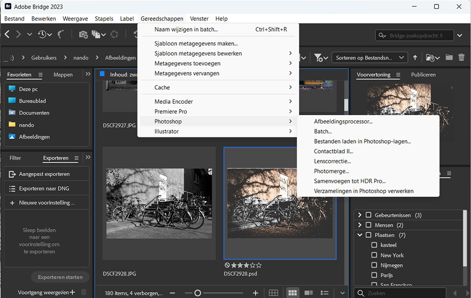This screenshot has width=471, height=298.
Task: Expand the left Favorieten panel overflow chevrons
Action: click(88, 74)
